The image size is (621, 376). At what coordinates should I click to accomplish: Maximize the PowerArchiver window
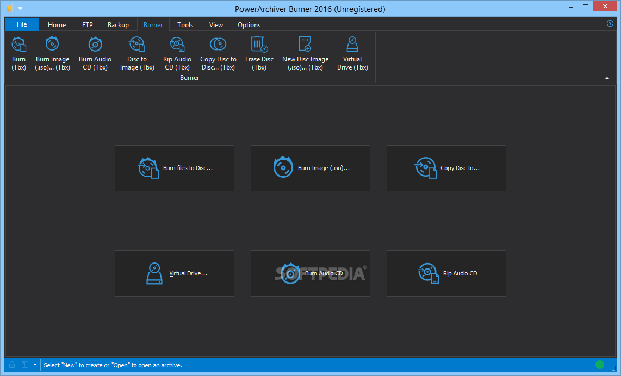585,7
